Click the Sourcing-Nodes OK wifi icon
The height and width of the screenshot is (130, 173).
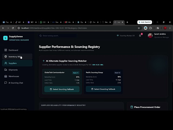[118, 35]
